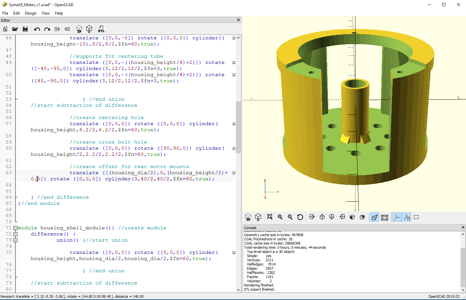Click the '//create centering hole' comment line
The width and height of the screenshot is (466, 300).
click(107, 118)
